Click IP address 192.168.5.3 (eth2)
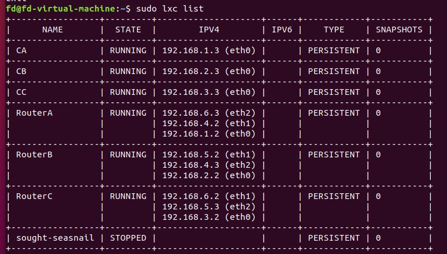Viewport: 447px width, 254px height. [209, 207]
